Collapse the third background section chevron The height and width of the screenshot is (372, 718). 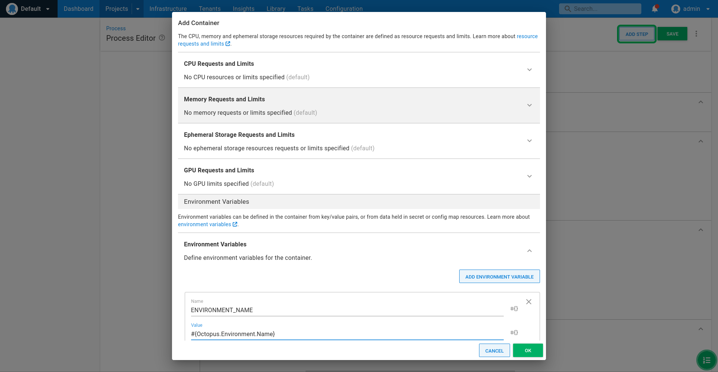pos(701,230)
